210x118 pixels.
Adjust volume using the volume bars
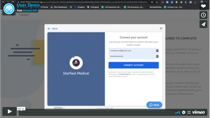click(177, 112)
